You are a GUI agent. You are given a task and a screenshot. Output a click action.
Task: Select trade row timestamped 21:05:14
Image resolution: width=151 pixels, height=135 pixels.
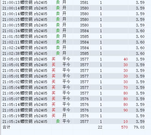point(73,104)
